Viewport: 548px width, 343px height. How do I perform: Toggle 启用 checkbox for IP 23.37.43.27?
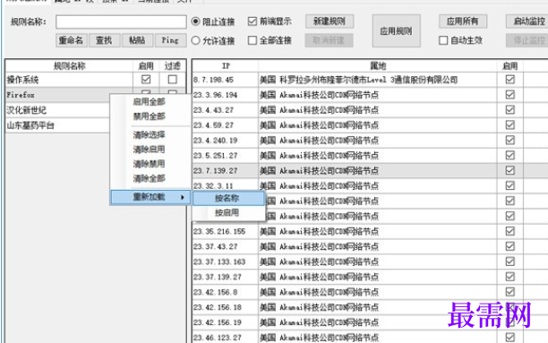point(509,246)
